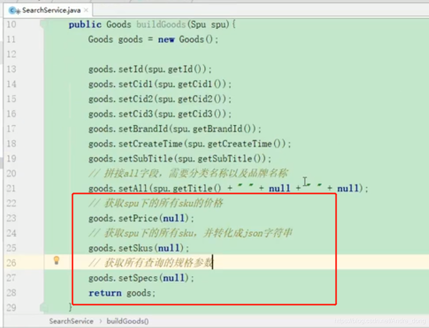Click the comment on line 20 about all field
Screen dimensions: 429x328
coord(188,174)
